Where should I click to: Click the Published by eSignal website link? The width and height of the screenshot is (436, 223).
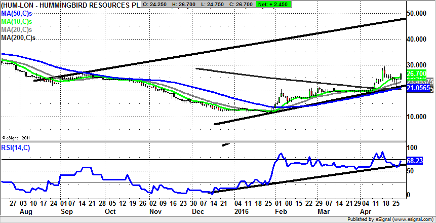tap(390, 219)
